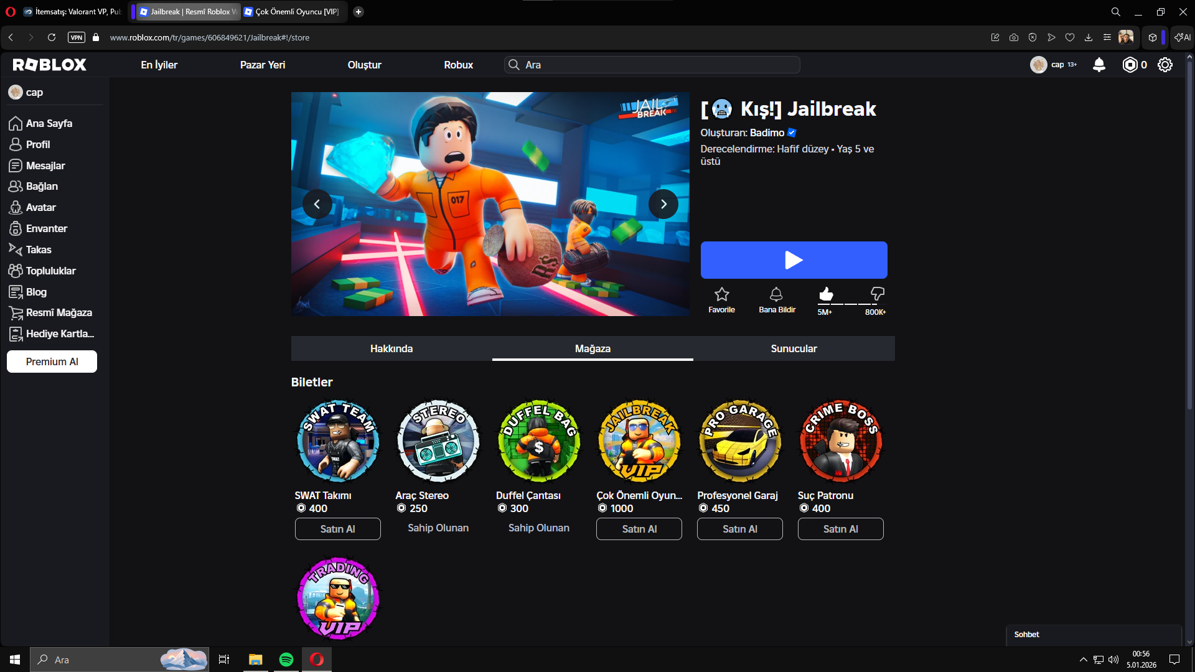Open the En İyiler menu

coord(159,65)
